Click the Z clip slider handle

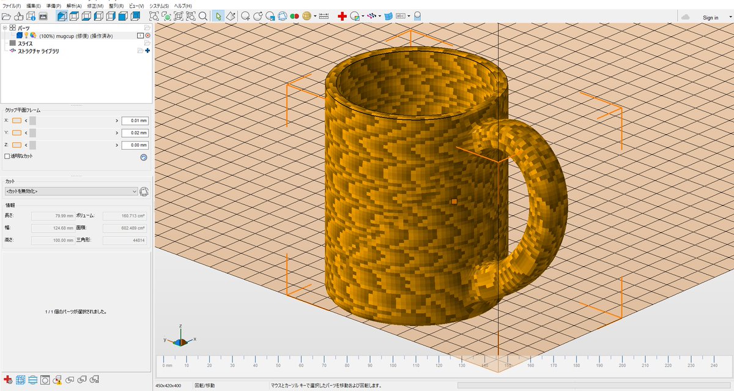click(x=33, y=145)
